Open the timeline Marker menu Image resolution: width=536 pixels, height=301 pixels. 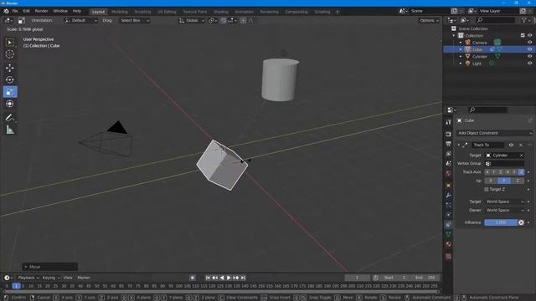click(x=84, y=278)
